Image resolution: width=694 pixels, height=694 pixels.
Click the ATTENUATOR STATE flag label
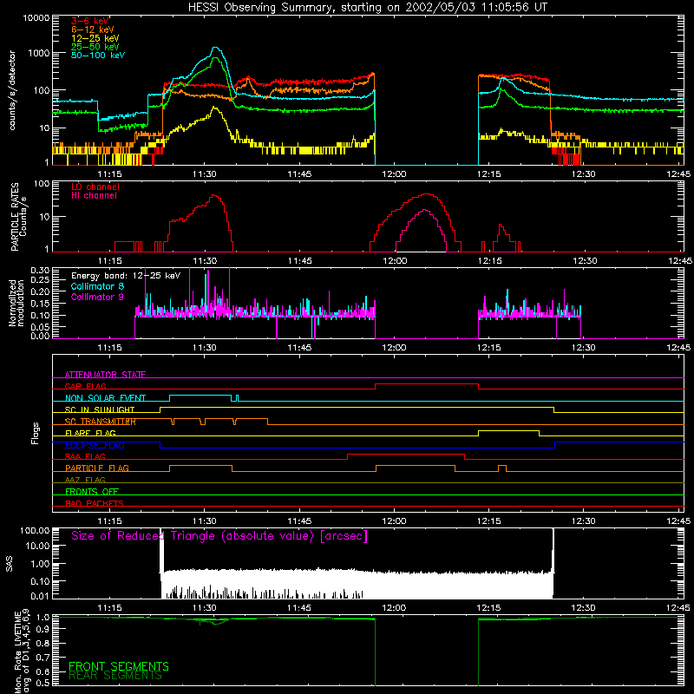[x=105, y=375]
